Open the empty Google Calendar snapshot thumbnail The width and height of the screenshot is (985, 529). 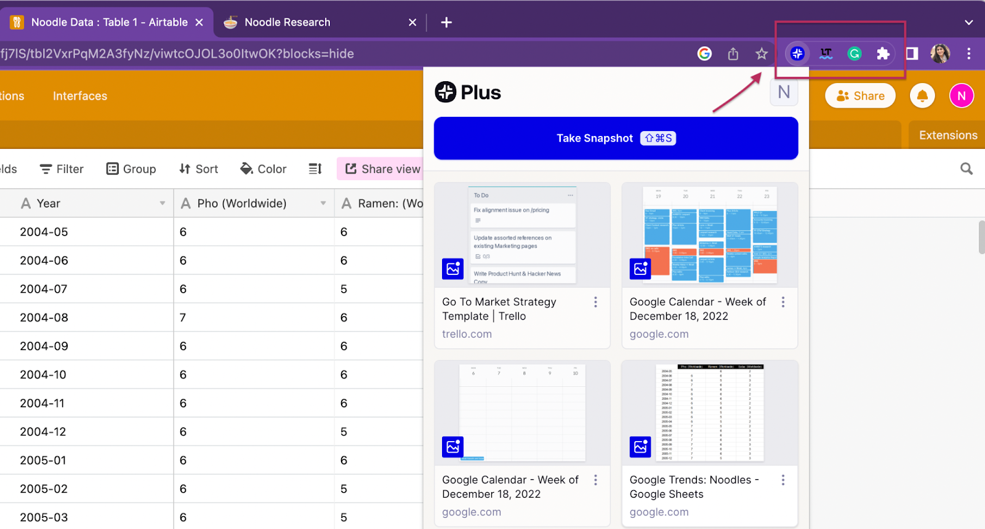click(522, 413)
